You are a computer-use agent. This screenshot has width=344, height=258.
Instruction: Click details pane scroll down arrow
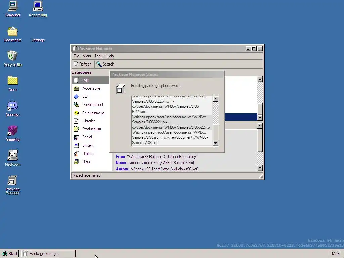point(260,168)
